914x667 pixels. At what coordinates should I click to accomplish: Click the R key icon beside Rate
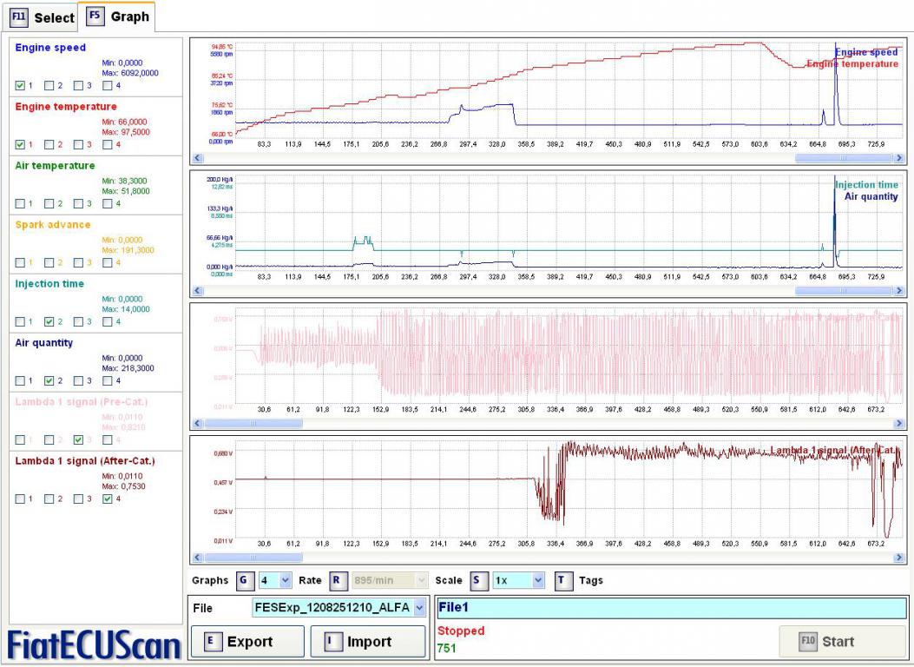pyautogui.click(x=338, y=580)
